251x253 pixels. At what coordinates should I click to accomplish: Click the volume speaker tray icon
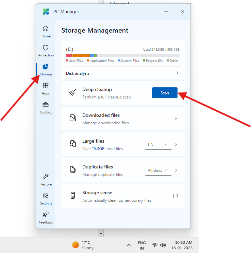pyautogui.click(x=163, y=245)
